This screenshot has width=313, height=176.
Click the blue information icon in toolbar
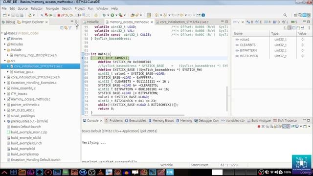(x=203, y=15)
